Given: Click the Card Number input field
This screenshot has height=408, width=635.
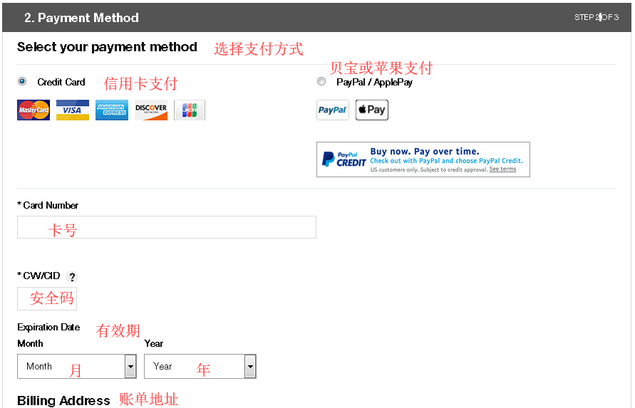Looking at the screenshot, I should [167, 227].
